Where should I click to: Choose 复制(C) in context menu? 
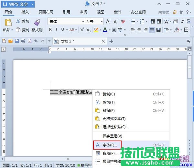coord(131,94)
